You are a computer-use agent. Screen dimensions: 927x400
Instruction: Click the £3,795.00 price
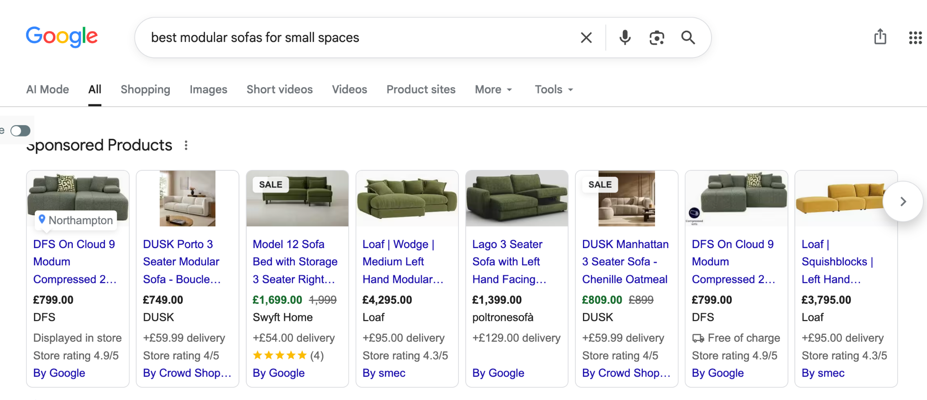[x=827, y=300]
